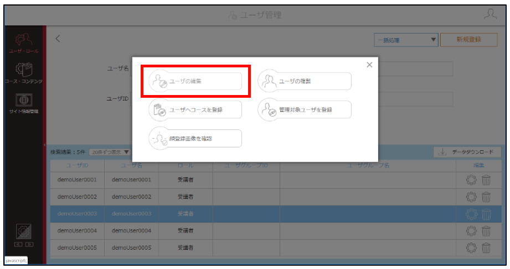Image resolution: width=510 pixels, height=269 pixels.
Task: Collapse the sidebar with the small arrow handle
Action: [44, 145]
